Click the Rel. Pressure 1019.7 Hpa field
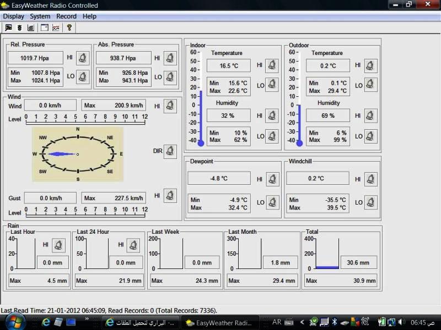Viewport: 441px width, 330px height. click(x=35, y=58)
